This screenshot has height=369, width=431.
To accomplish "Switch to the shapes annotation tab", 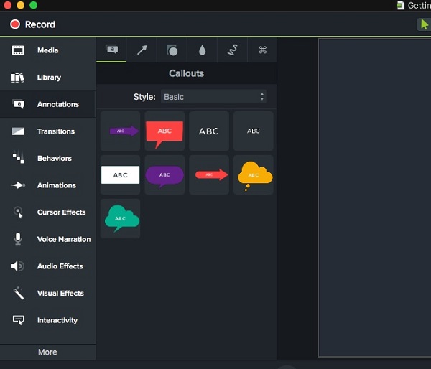I will (x=172, y=50).
